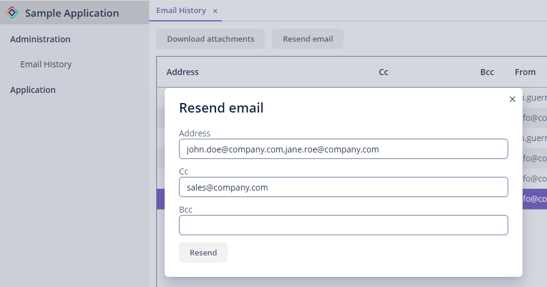Close the Resend email dialog
The width and height of the screenshot is (547, 287).
pos(512,99)
